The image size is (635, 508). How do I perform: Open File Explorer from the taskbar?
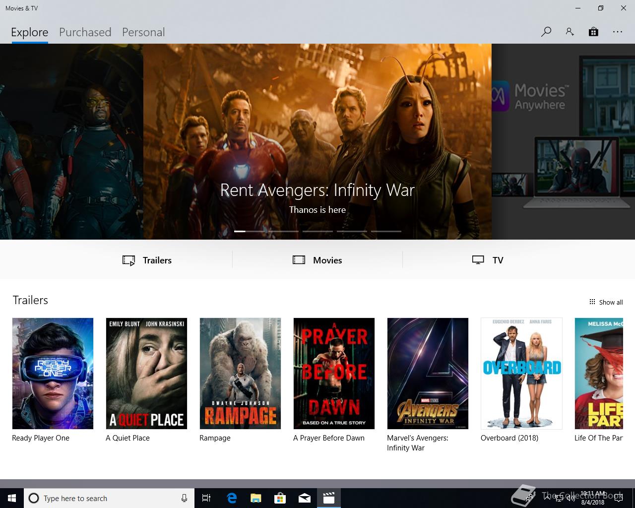click(x=255, y=498)
